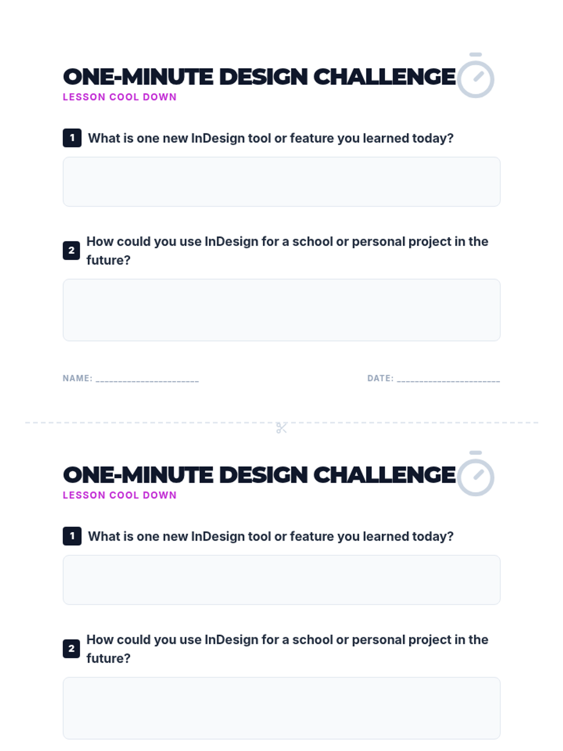Click top question about new InDesign tool

pos(271,138)
